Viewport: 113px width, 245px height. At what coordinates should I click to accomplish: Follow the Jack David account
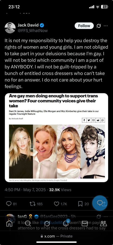click(84, 26)
